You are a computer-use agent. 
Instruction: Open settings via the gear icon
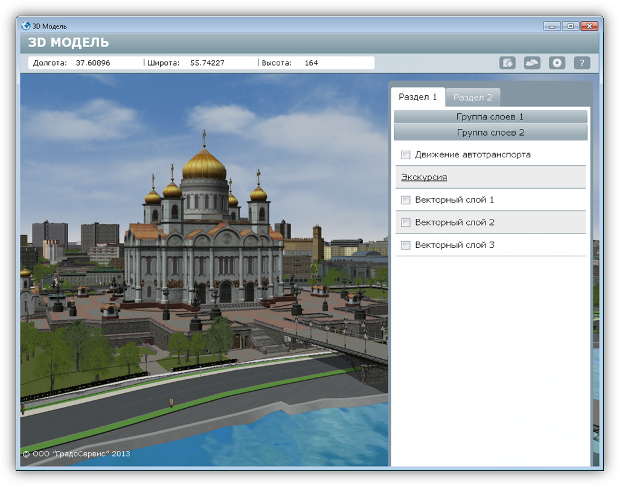pos(557,63)
